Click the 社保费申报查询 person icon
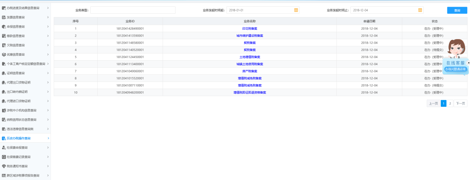470x180 pixels. click(x=4, y=147)
